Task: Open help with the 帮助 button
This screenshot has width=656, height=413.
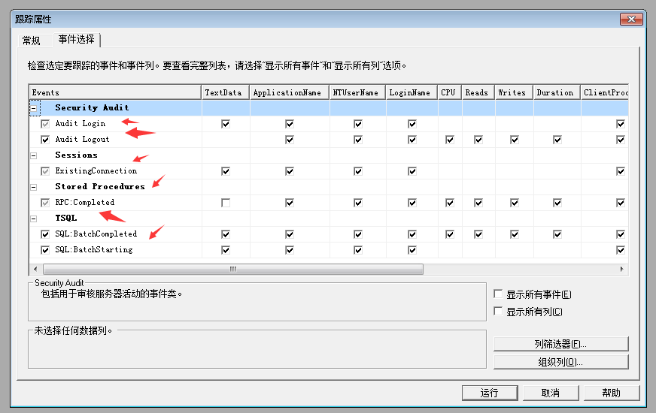Action: (612, 393)
